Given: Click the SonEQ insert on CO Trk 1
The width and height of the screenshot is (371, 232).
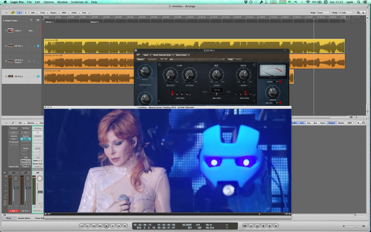Looking at the screenshot, I should pyautogui.click(x=26, y=139).
